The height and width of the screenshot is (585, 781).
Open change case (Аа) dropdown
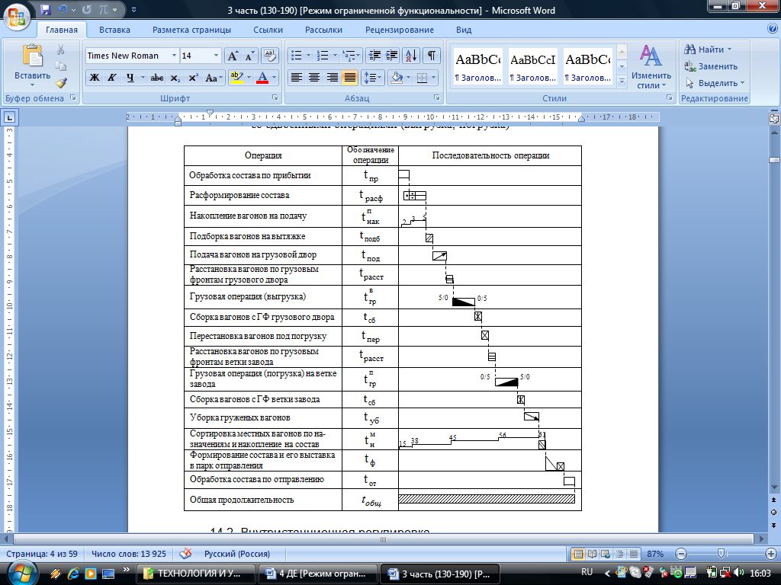pyautogui.click(x=214, y=78)
